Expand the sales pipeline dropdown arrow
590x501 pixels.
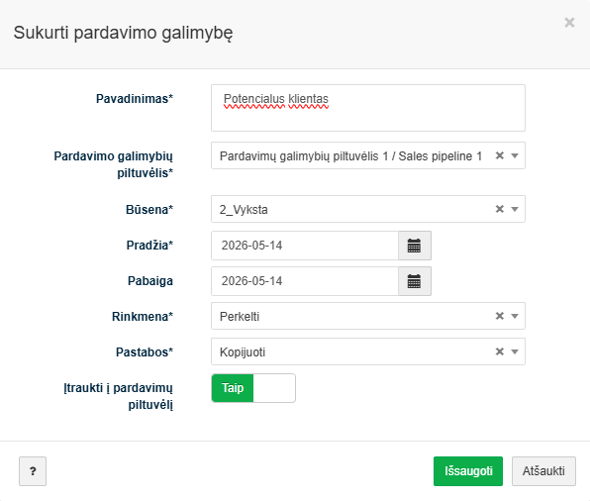click(x=515, y=155)
